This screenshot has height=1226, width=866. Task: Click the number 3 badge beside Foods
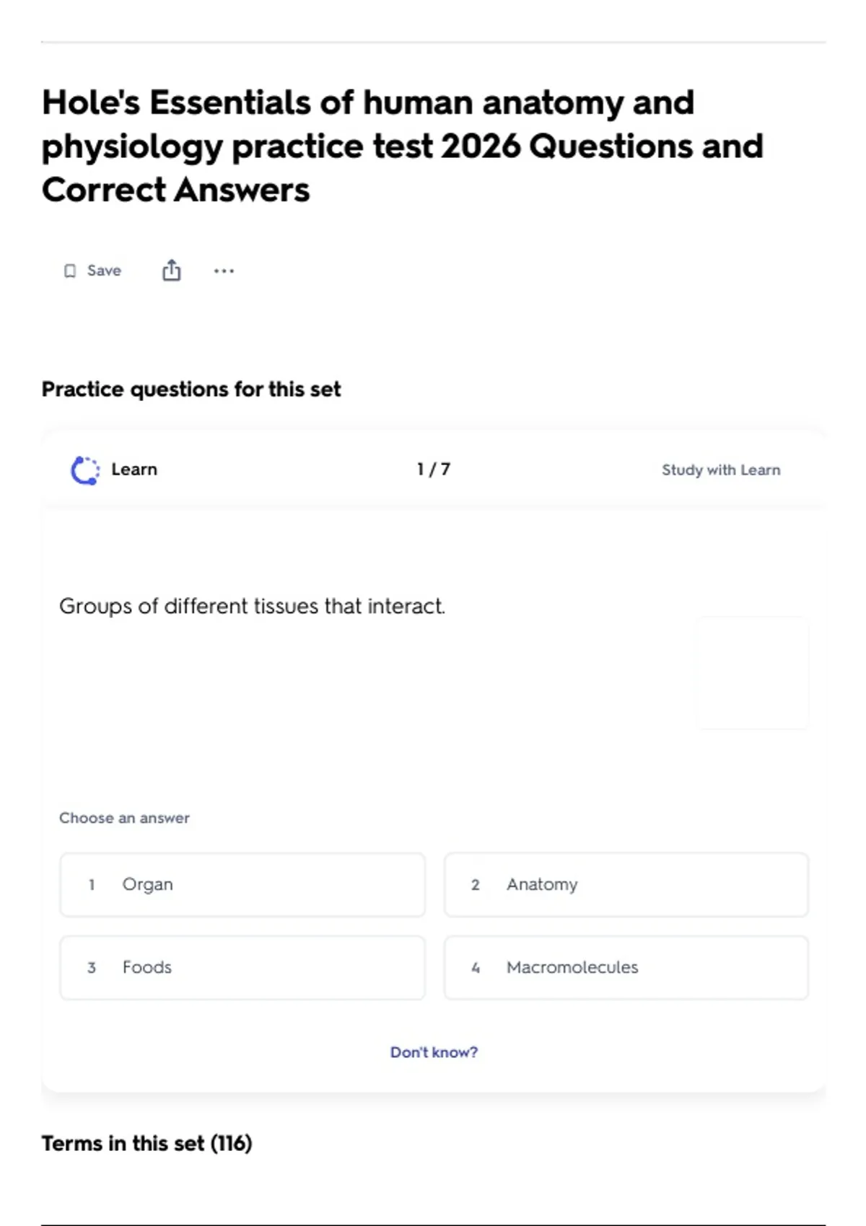92,968
